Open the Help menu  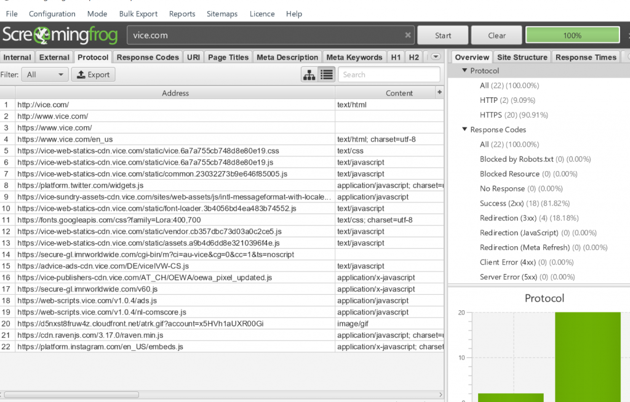pyautogui.click(x=294, y=14)
